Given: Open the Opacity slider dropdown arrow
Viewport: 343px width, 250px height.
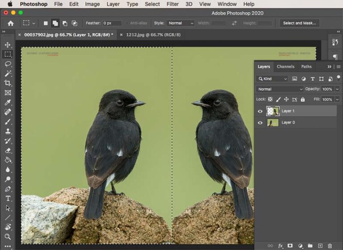Looking at the screenshot, I should click(x=337, y=89).
